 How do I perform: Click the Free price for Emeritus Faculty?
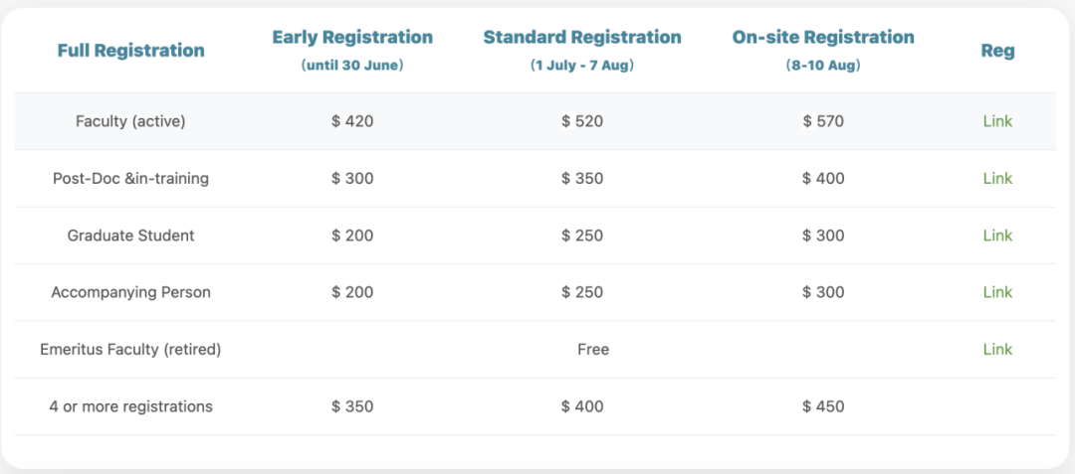click(x=592, y=350)
